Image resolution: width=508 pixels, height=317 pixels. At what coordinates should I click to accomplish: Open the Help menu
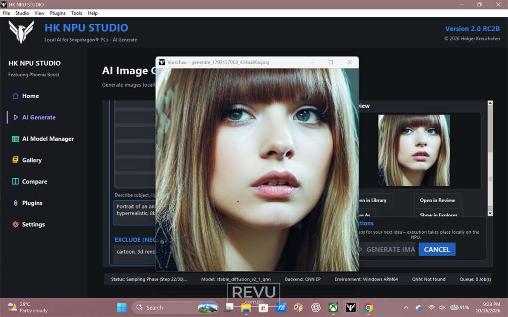point(92,13)
